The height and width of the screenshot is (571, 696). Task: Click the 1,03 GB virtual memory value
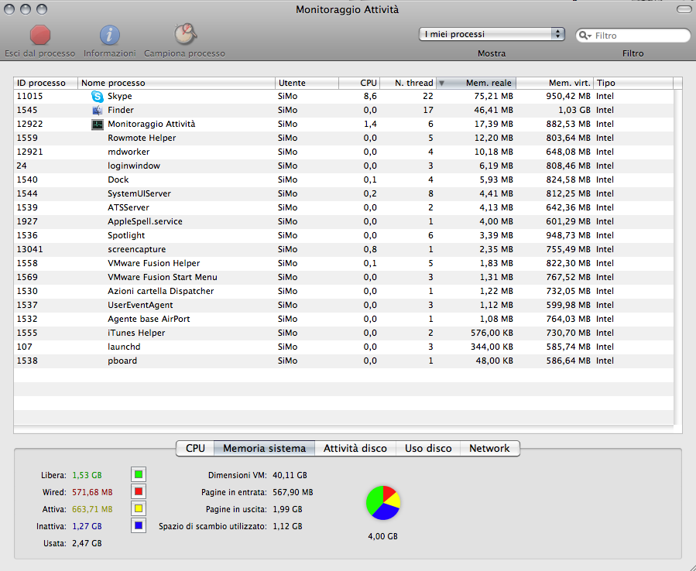click(574, 110)
